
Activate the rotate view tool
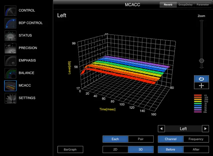point(201,79)
